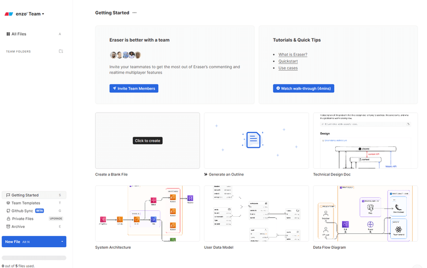Click Watch walk-through (4mins) button

coord(303,89)
